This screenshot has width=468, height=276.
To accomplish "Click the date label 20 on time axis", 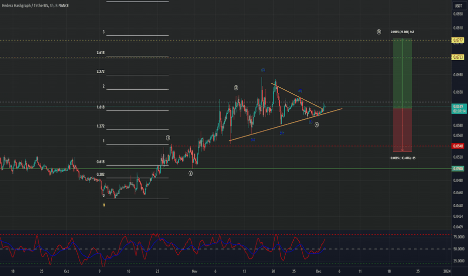I will click(273, 271).
